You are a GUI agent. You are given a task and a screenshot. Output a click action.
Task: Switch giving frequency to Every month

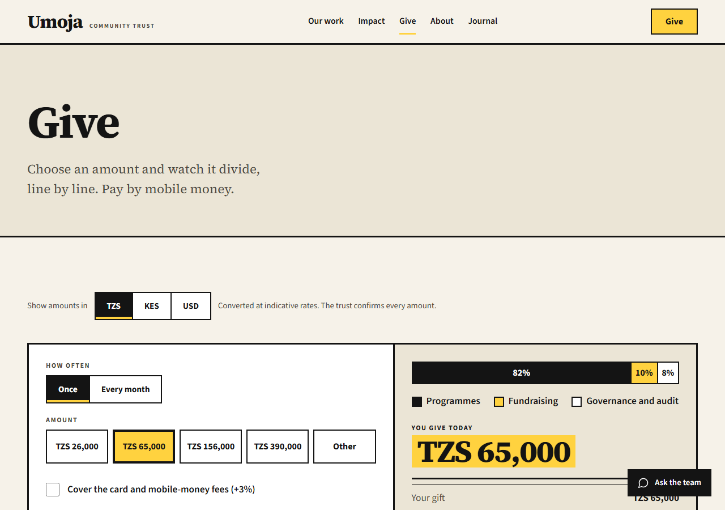(126, 389)
